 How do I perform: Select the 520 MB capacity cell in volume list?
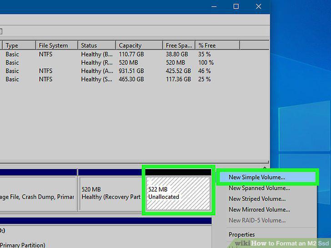click(x=128, y=62)
